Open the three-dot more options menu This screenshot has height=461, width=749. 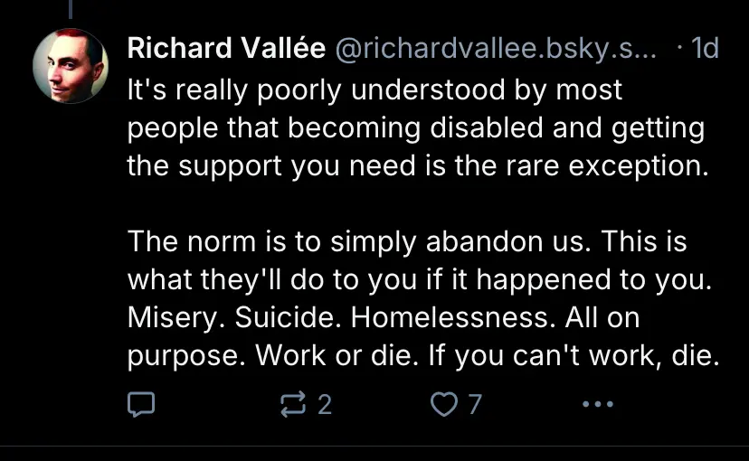tap(598, 404)
